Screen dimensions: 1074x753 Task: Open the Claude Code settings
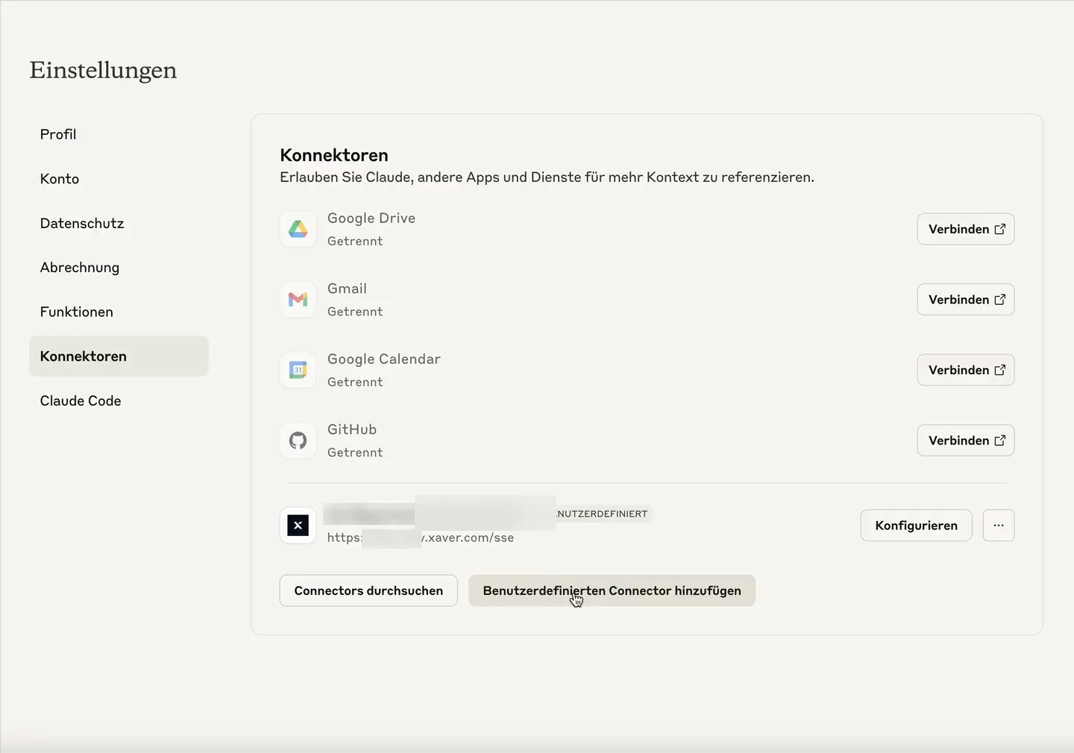pos(119,400)
